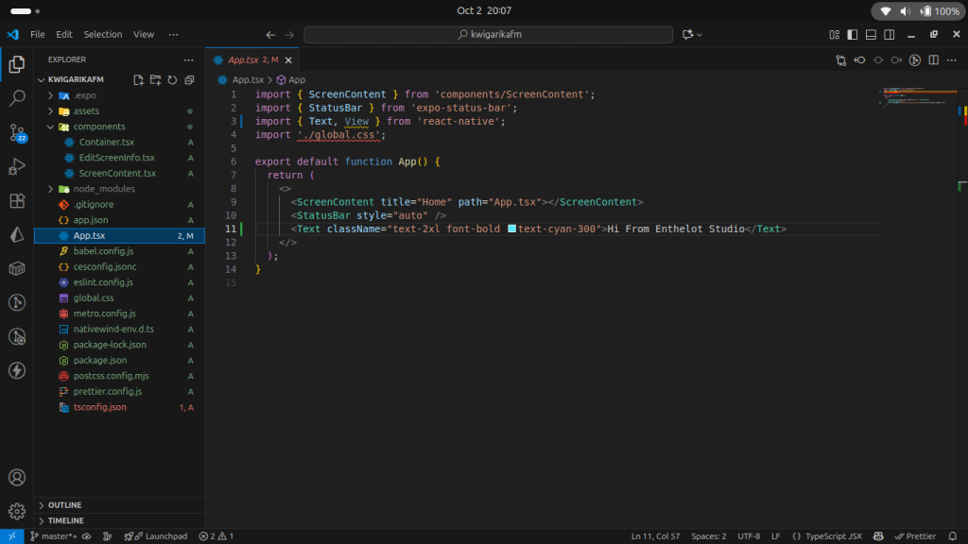968x544 pixels.
Task: Click the text-cyan-300 color swatch
Action: click(x=511, y=229)
